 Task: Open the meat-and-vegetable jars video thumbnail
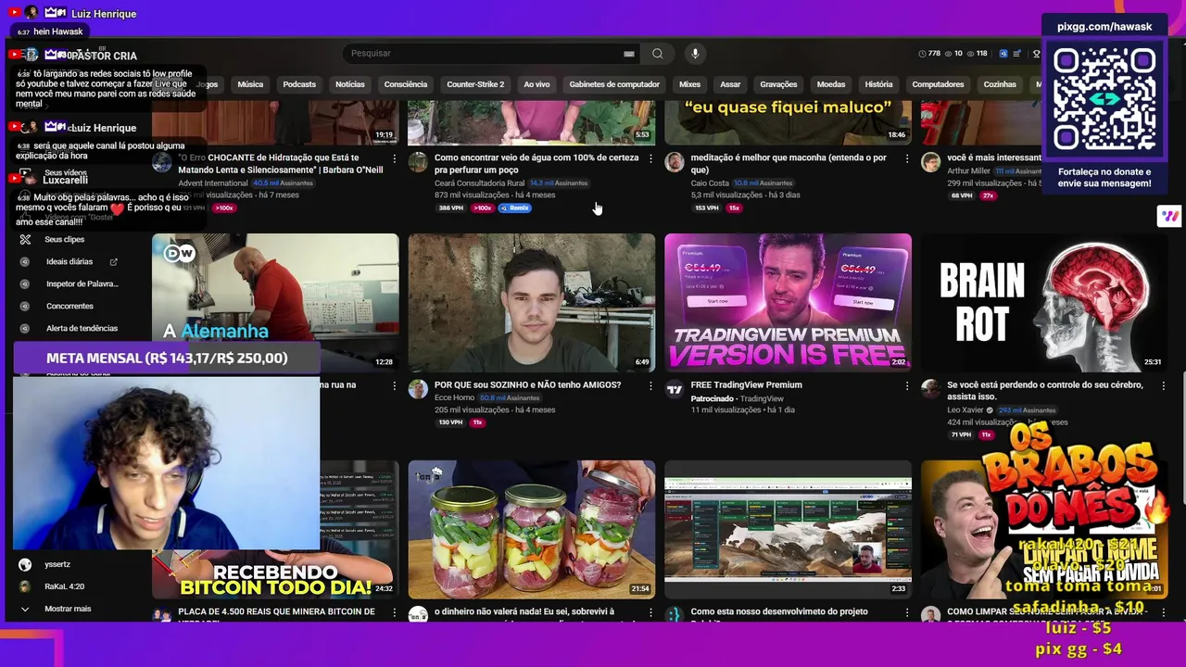pos(532,529)
